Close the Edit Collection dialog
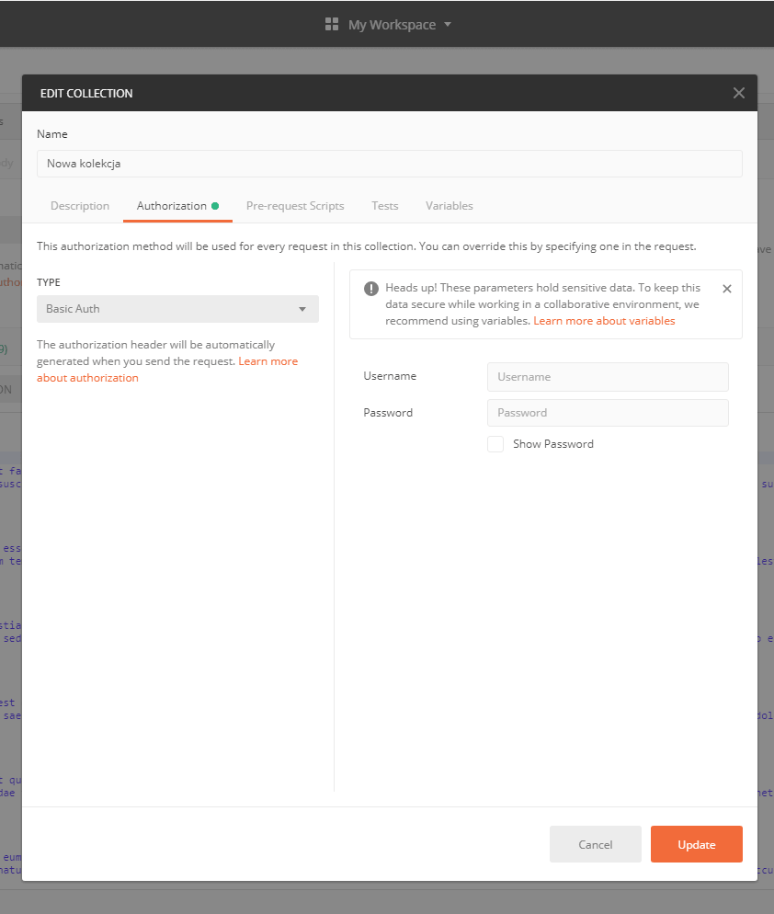This screenshot has width=774, height=914. (738, 92)
